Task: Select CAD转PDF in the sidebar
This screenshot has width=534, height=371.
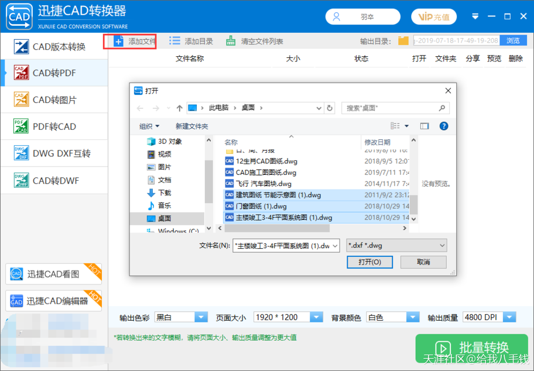Action: point(54,73)
